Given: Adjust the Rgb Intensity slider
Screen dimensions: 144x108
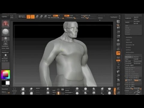Looking at the screenshot, I should 56,18.
